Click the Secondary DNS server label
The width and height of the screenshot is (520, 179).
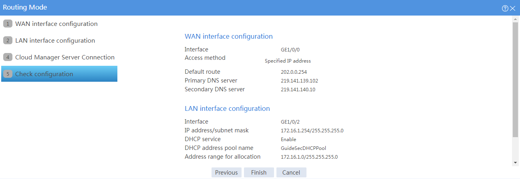(x=215, y=89)
